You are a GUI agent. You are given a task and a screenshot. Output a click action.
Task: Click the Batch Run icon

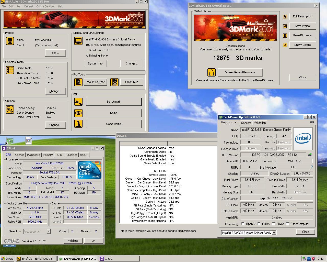[114, 82]
